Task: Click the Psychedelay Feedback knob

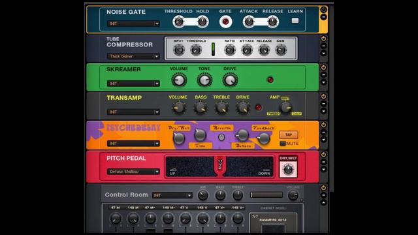Action: 264,138
